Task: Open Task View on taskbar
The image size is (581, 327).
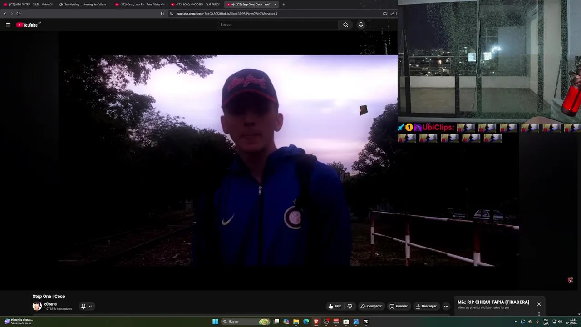Action: (276, 322)
